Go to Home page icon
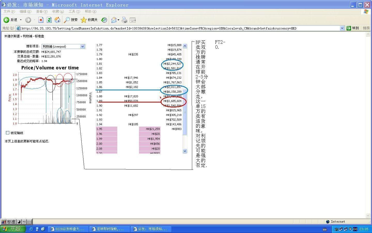372x233 pixels. [x=57, y=20]
